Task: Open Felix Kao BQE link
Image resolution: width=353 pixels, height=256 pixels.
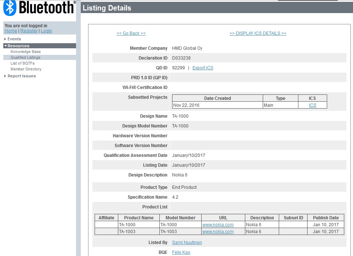Action: (181, 252)
